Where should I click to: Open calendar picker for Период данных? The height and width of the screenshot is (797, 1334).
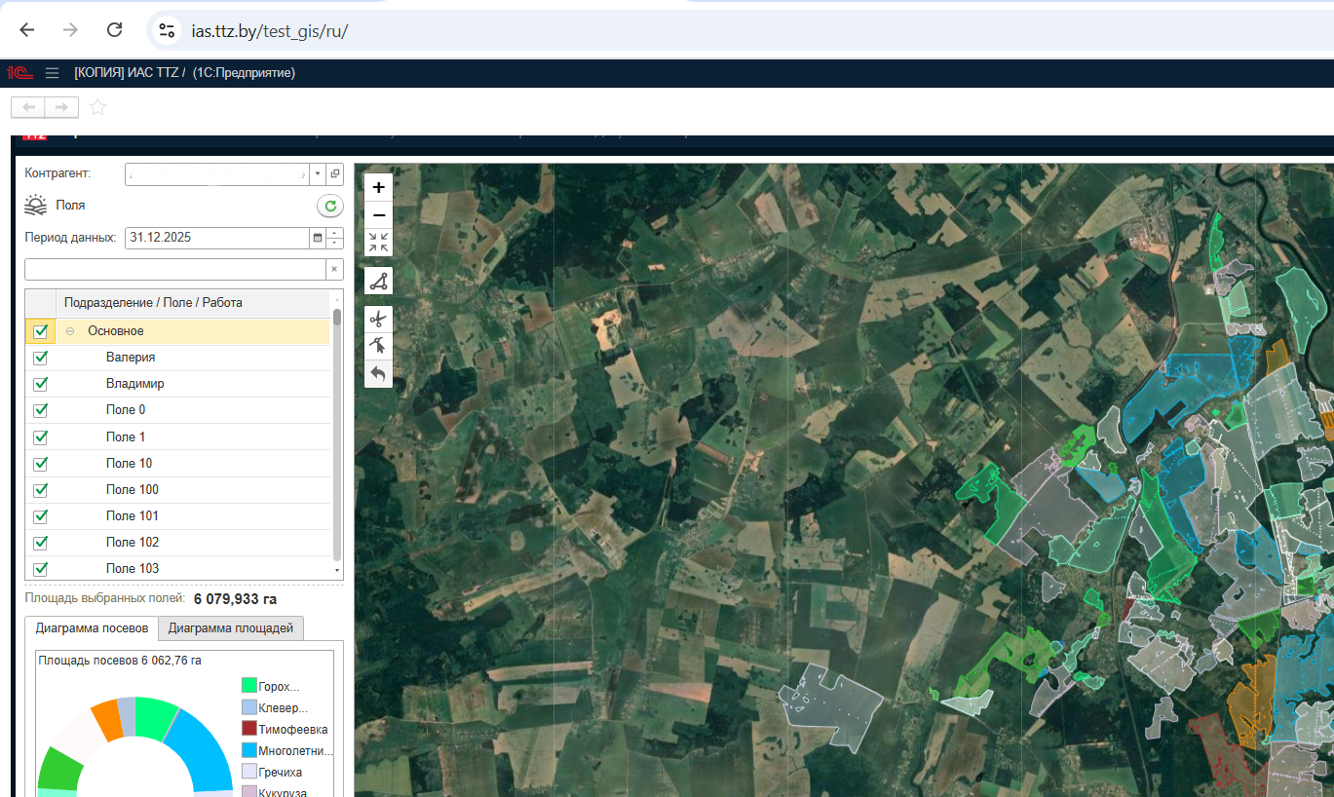pyautogui.click(x=317, y=238)
